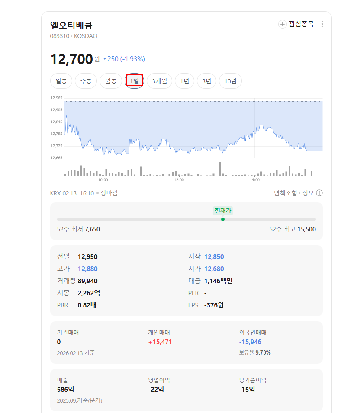Image resolution: width=357 pixels, height=413 pixels.
Task: Click the 2026.02.13.기준 date text
Action: click(x=76, y=353)
